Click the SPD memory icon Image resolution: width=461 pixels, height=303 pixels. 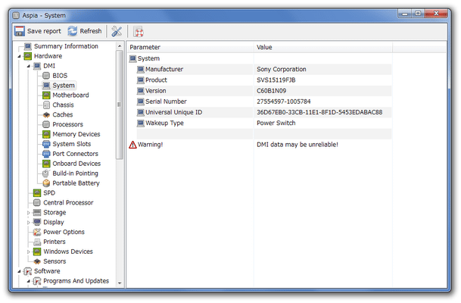[37, 193]
